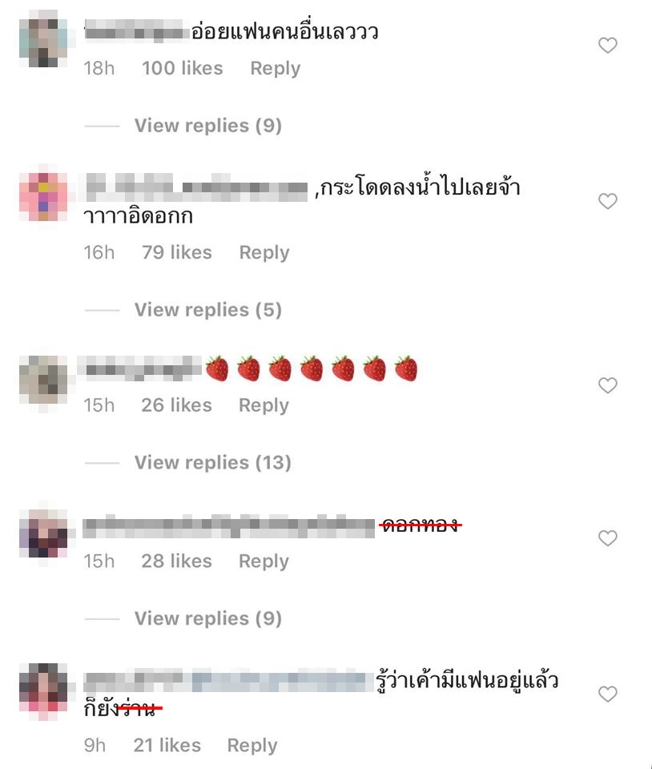
Task: Expand View replies (5)
Action: coord(208,310)
